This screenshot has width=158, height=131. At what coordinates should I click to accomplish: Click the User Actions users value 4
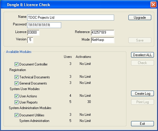pos(70,96)
